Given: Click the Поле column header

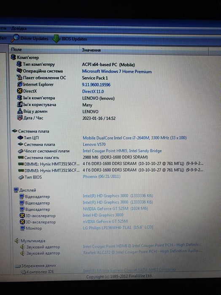Looking at the screenshot, I should pyautogui.click(x=16, y=50).
